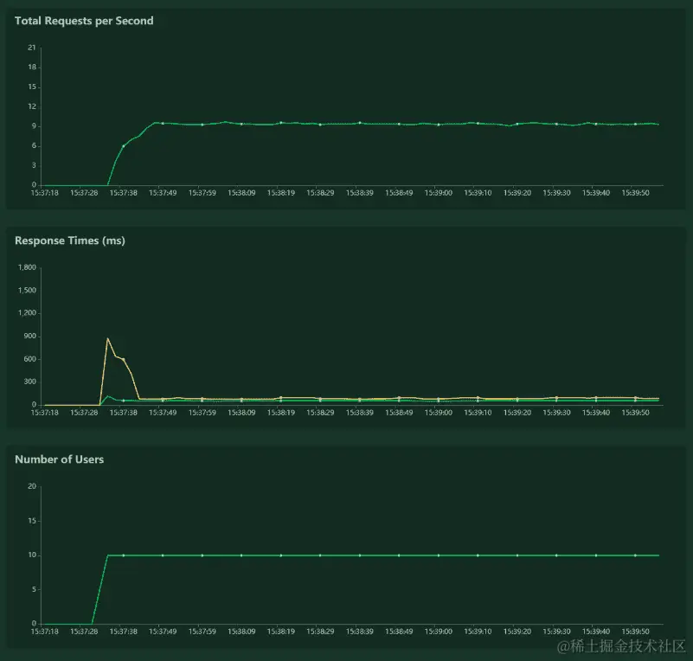693x661 pixels.
Task: Click the 20 y-axis label in Number of Users chart
Action: pos(32,486)
